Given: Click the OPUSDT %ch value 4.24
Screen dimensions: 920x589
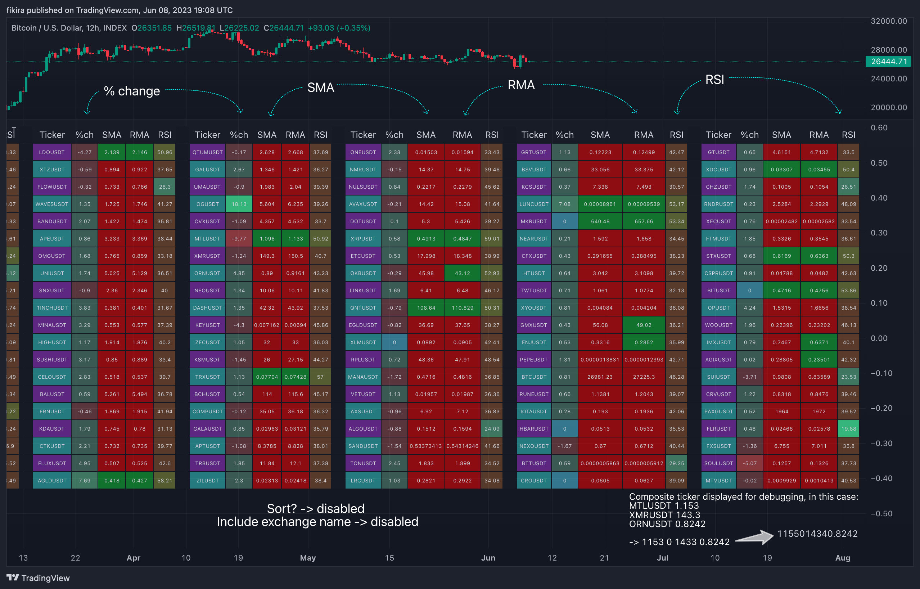Looking at the screenshot, I should coord(750,308).
